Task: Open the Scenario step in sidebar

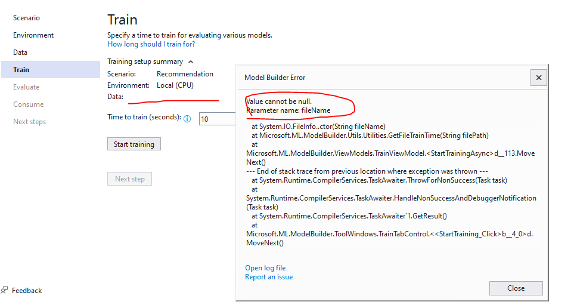Action: (x=26, y=17)
